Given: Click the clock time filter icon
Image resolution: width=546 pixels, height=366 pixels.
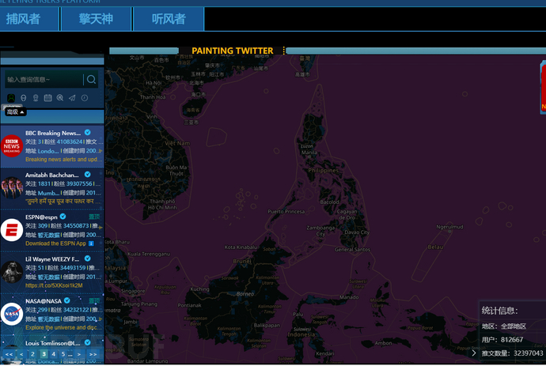Looking at the screenshot, I should click(x=84, y=97).
